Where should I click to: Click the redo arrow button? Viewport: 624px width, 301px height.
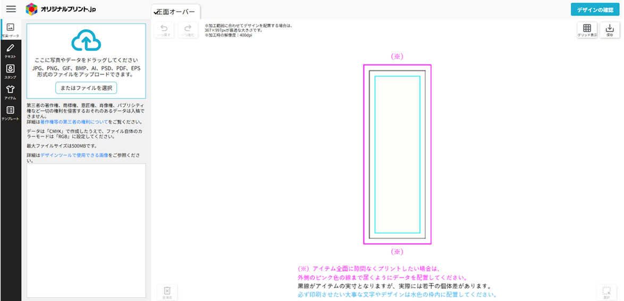pyautogui.click(x=188, y=30)
